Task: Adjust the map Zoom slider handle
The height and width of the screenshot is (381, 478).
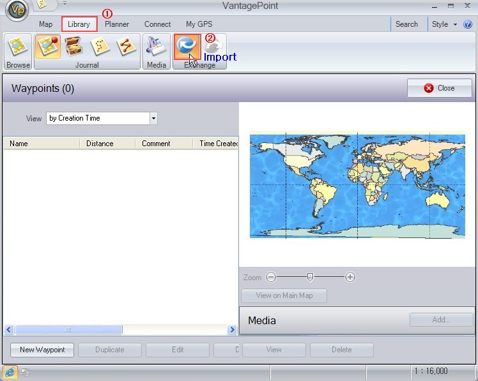Action: (310, 277)
